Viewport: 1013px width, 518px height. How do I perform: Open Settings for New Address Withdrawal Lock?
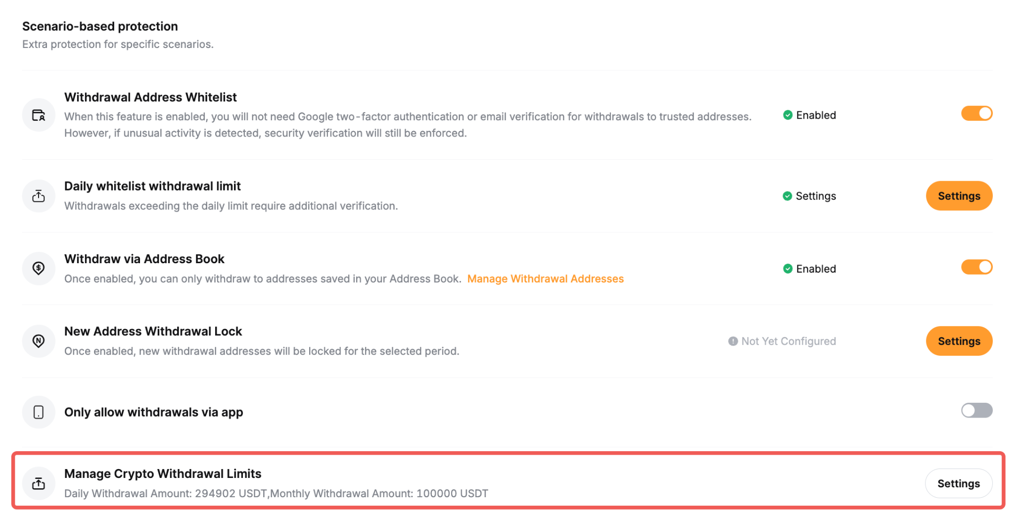click(959, 341)
